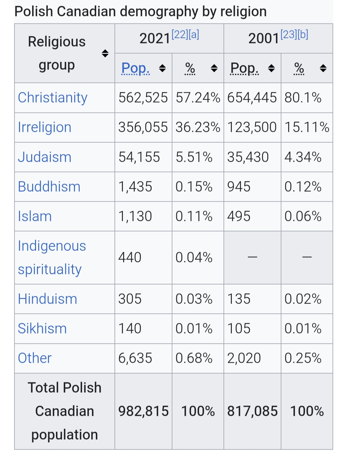Open citation 23 next to 2001
Viewport: 347px width, 458px height.
pos(288,34)
